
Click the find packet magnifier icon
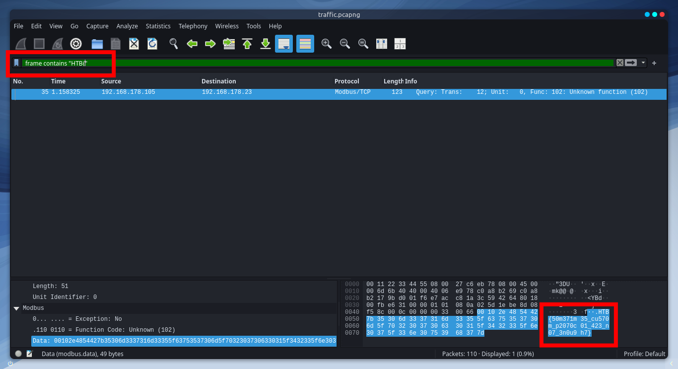pyautogui.click(x=173, y=44)
